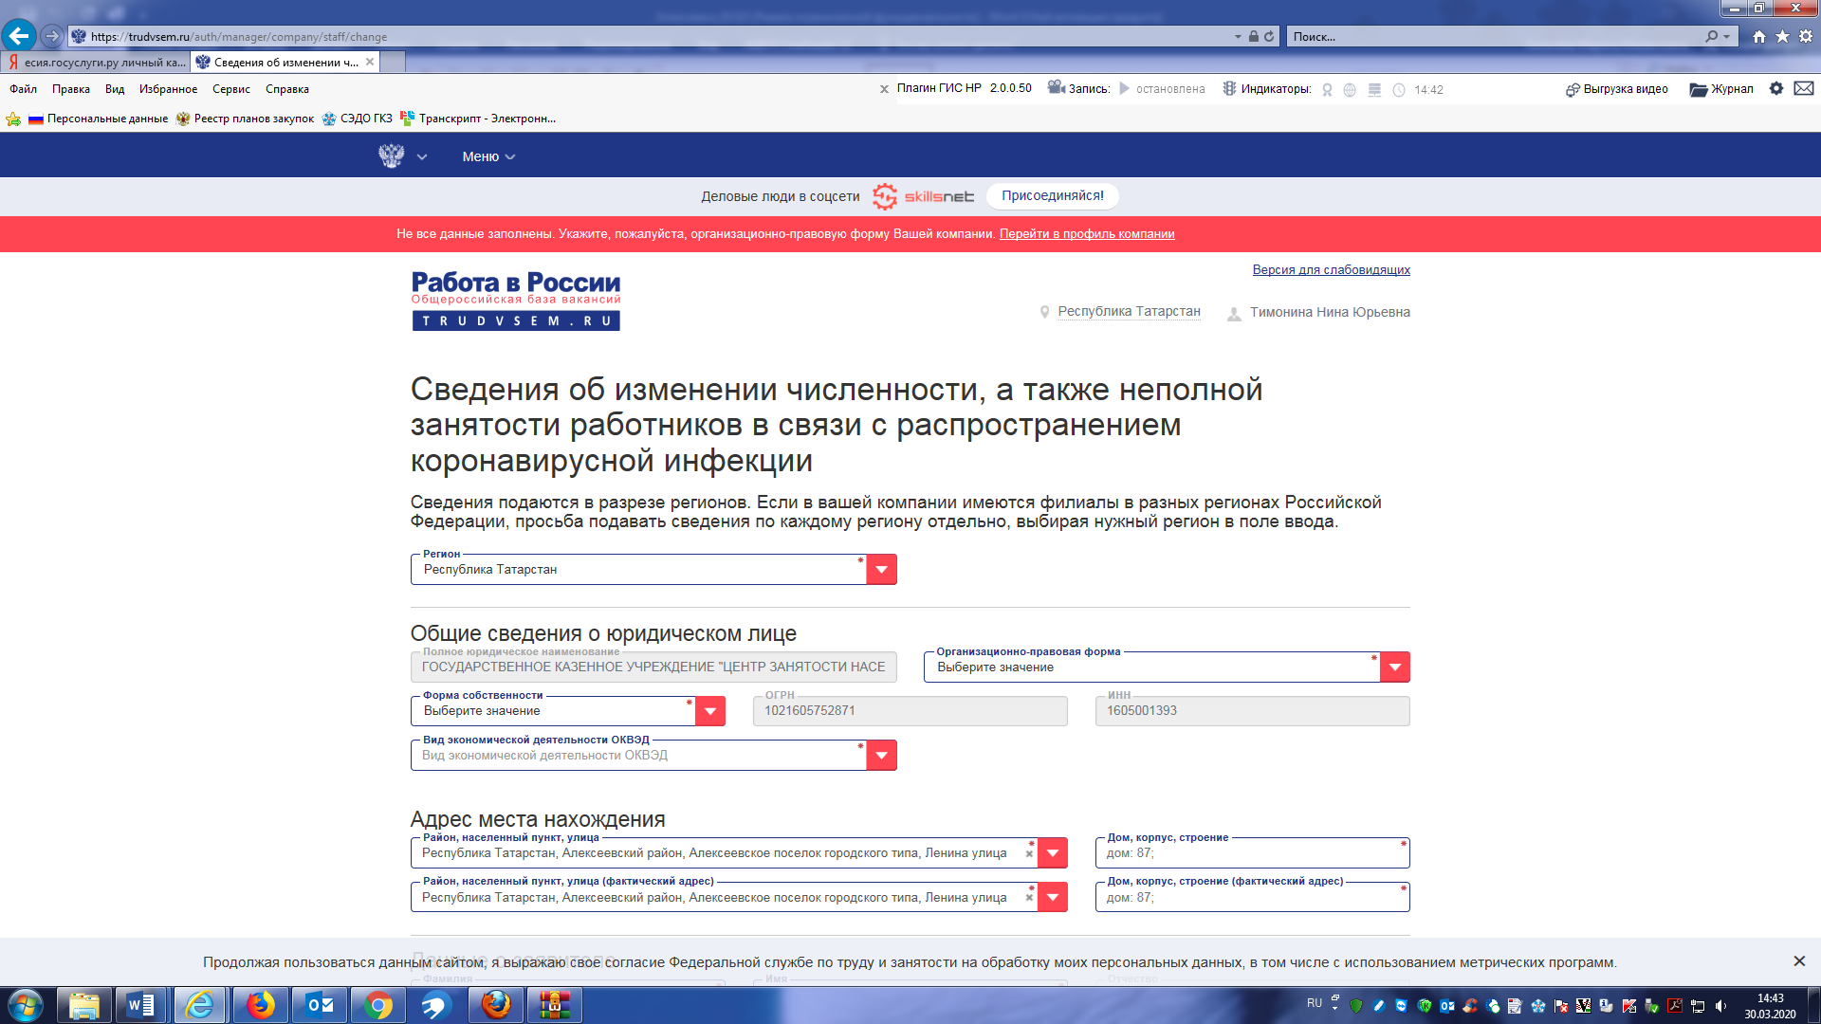Click the plugin settings gear near Журнал
1821x1024 pixels.
[x=1776, y=88]
